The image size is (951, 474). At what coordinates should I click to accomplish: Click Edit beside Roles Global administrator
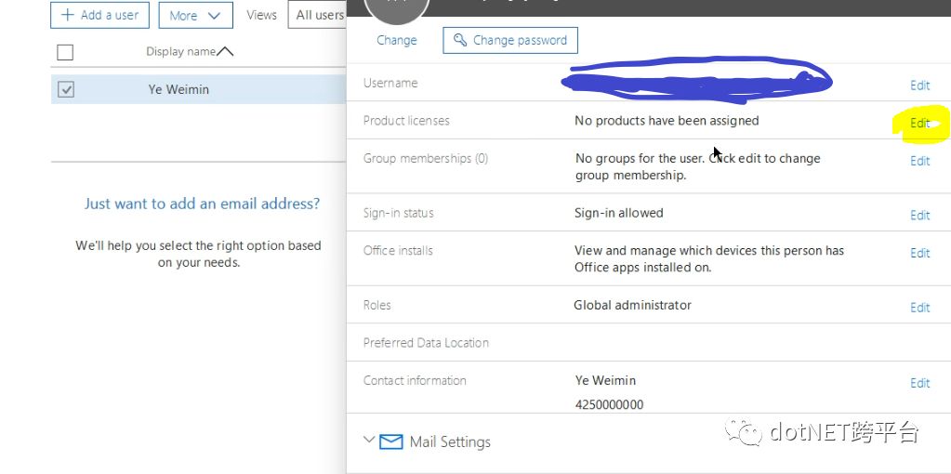point(919,307)
